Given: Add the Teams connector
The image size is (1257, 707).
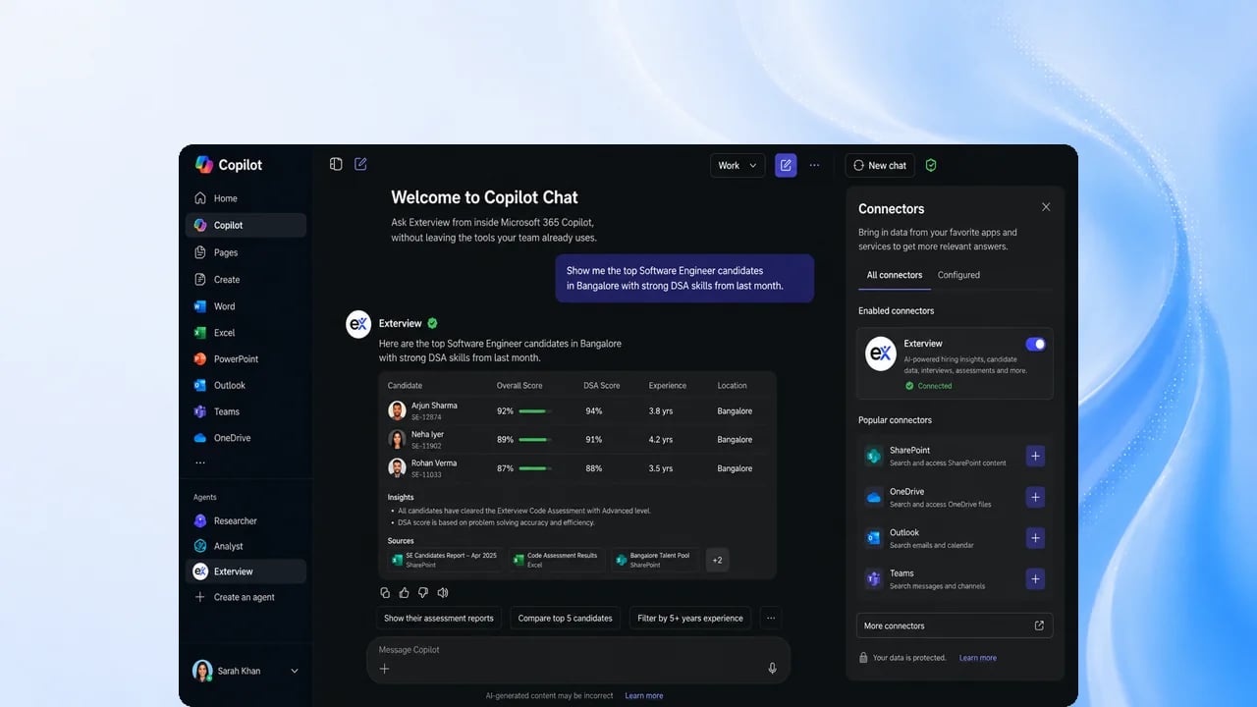Looking at the screenshot, I should coord(1035,579).
